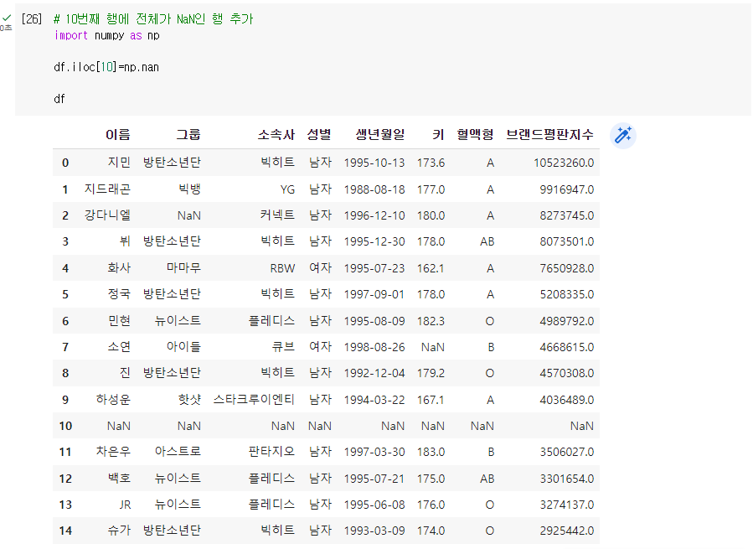
Task: Click the comment line about the 10번째 행
Action: (x=153, y=18)
